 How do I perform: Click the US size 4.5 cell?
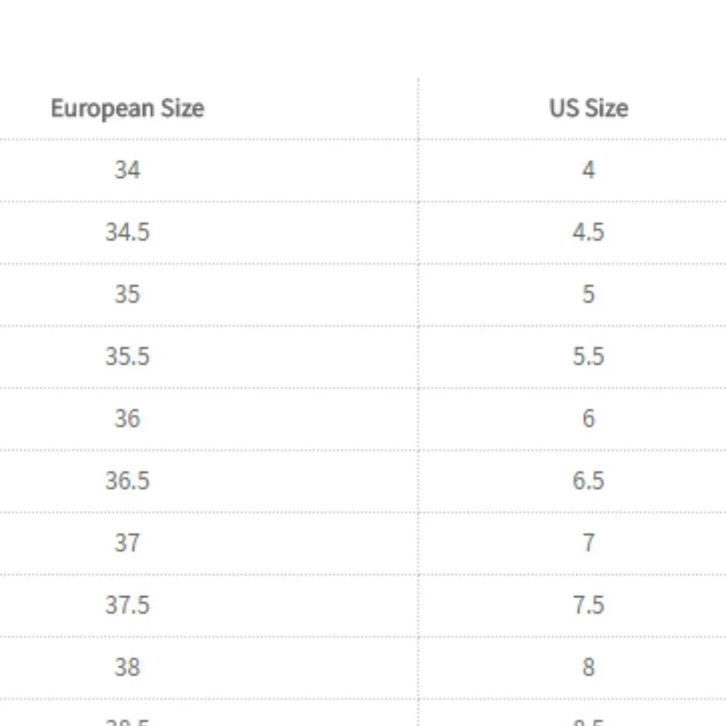click(588, 232)
